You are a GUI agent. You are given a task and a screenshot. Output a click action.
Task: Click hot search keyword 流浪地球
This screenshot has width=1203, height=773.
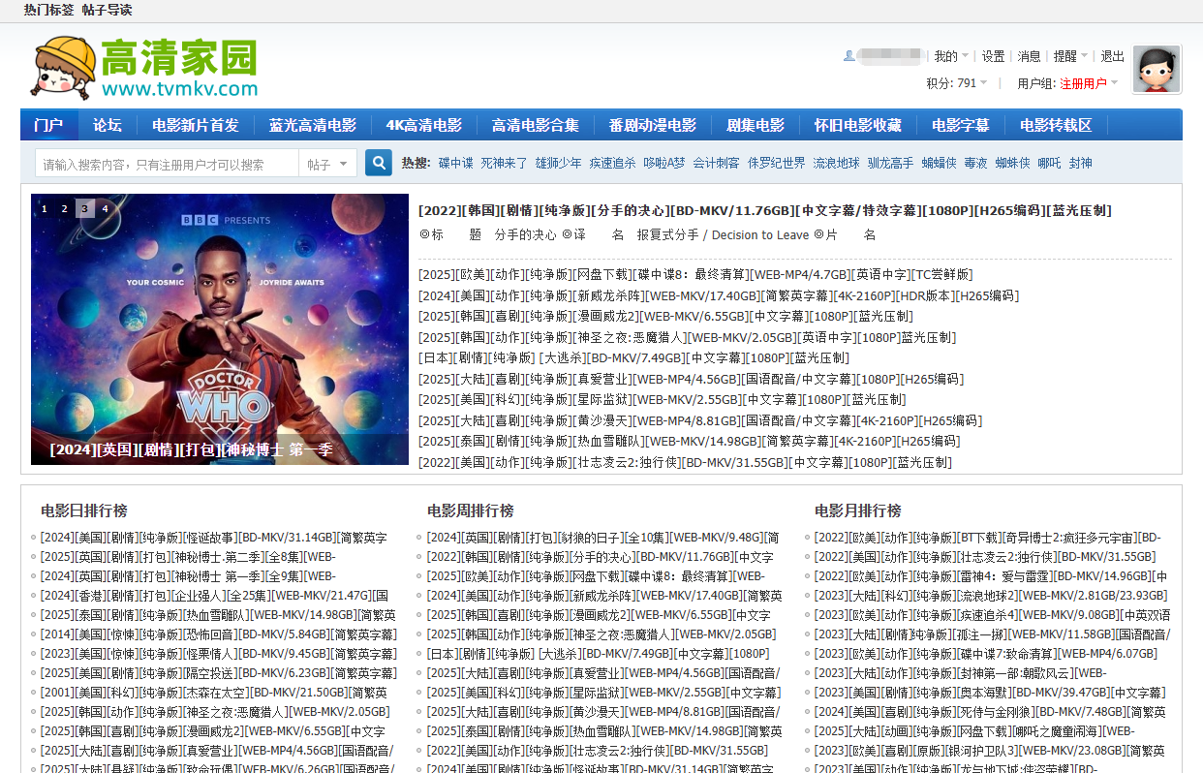point(836,163)
